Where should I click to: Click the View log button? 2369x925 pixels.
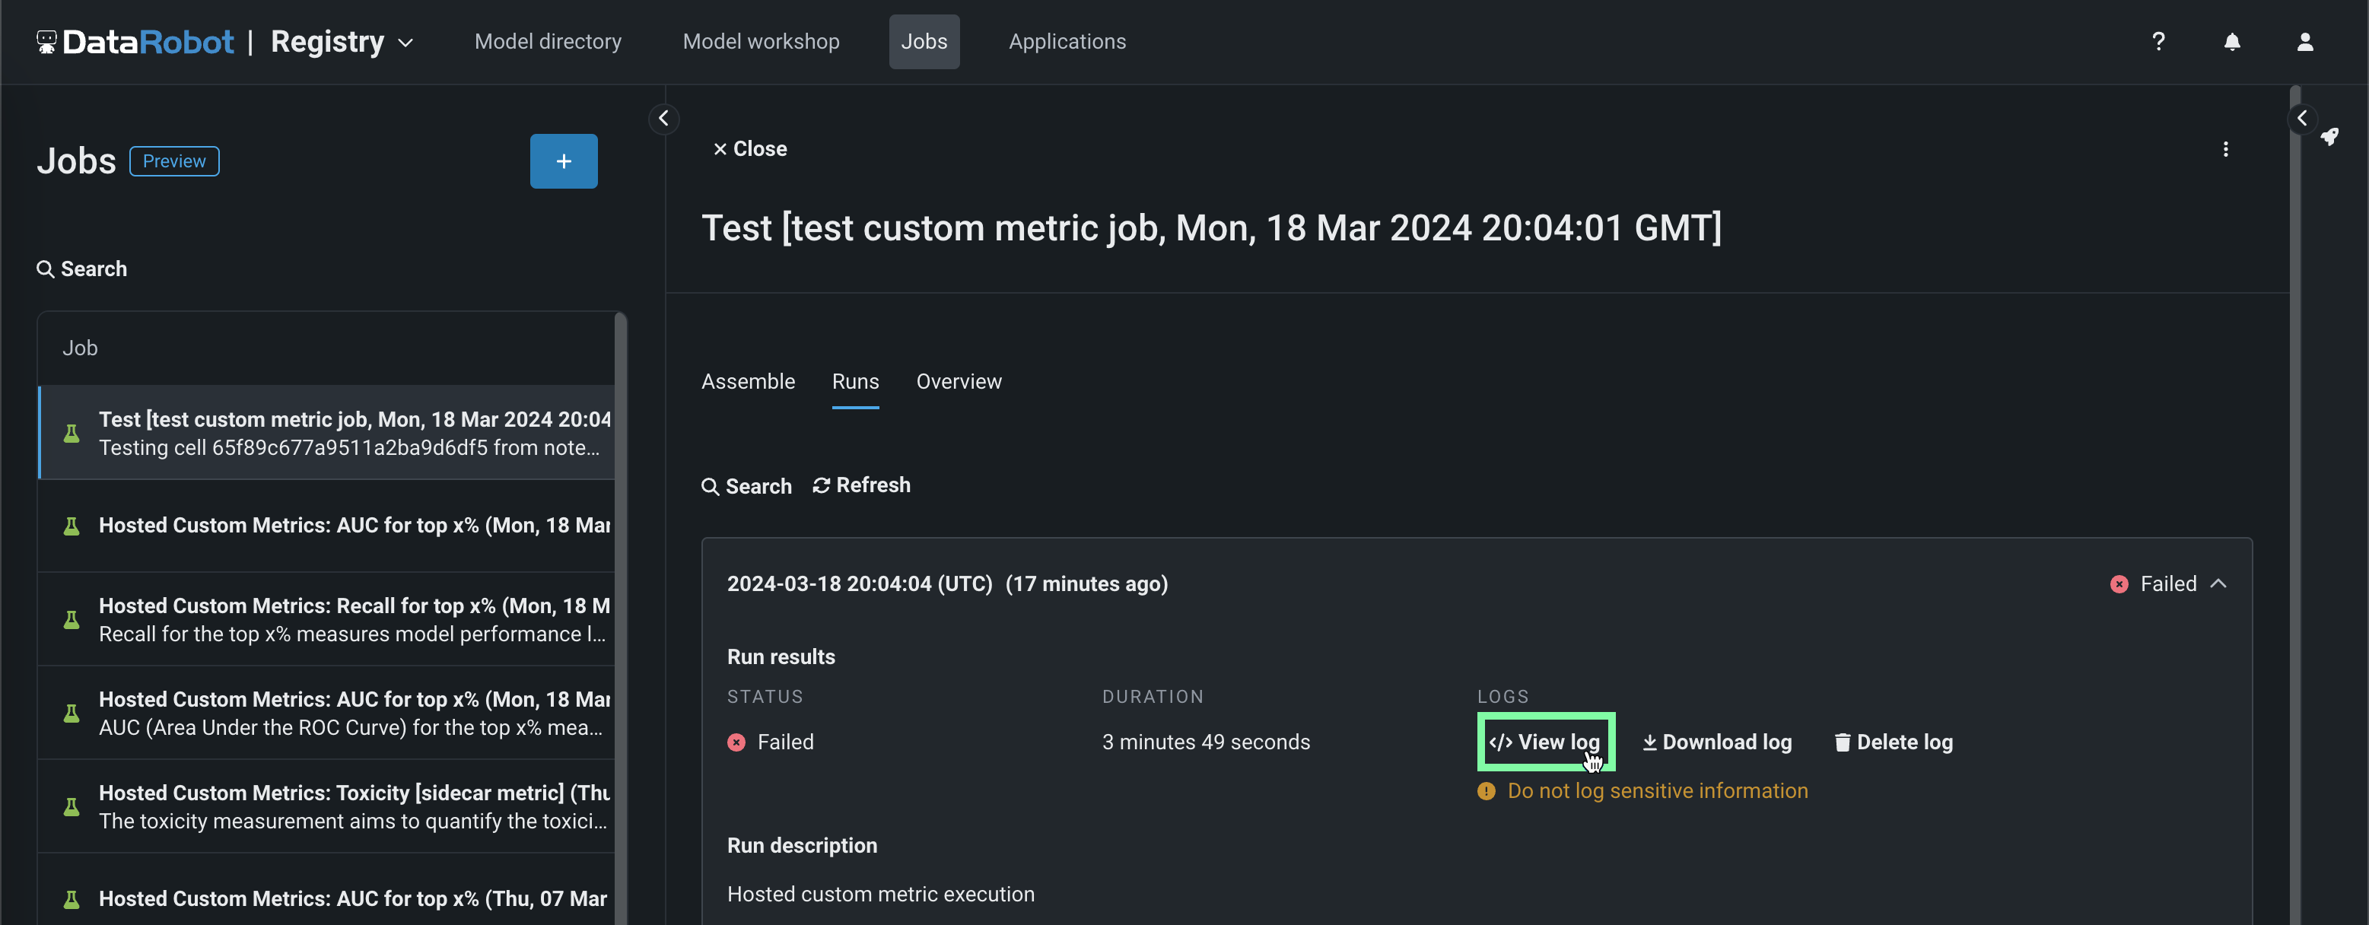[x=1545, y=742]
